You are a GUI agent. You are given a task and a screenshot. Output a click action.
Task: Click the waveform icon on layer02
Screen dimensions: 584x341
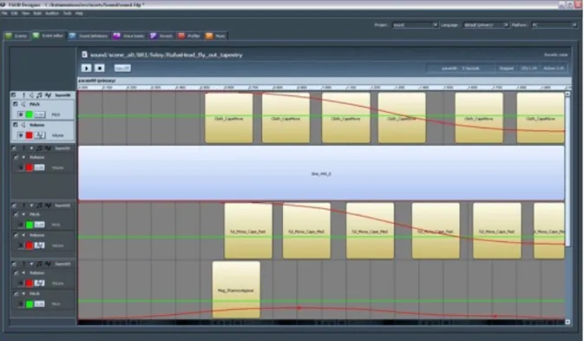pyautogui.click(x=48, y=206)
